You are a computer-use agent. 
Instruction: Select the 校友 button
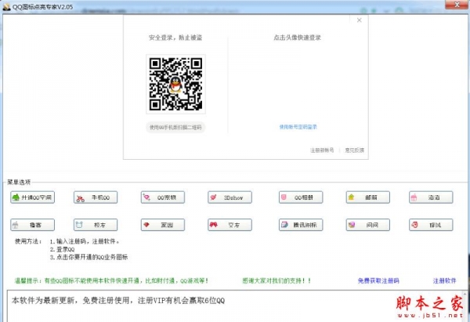pyautogui.click(x=96, y=225)
